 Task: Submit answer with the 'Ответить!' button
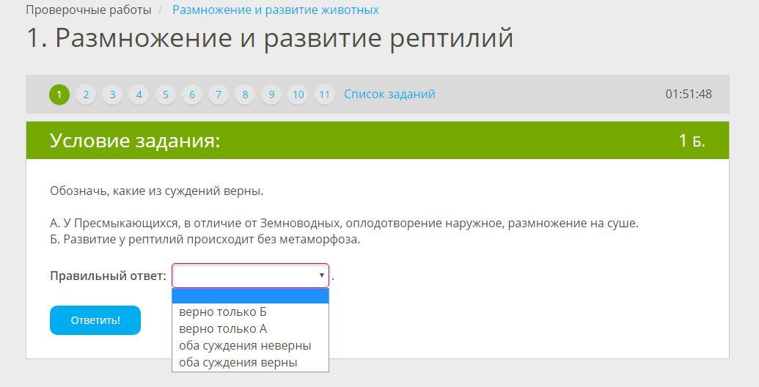coord(95,320)
